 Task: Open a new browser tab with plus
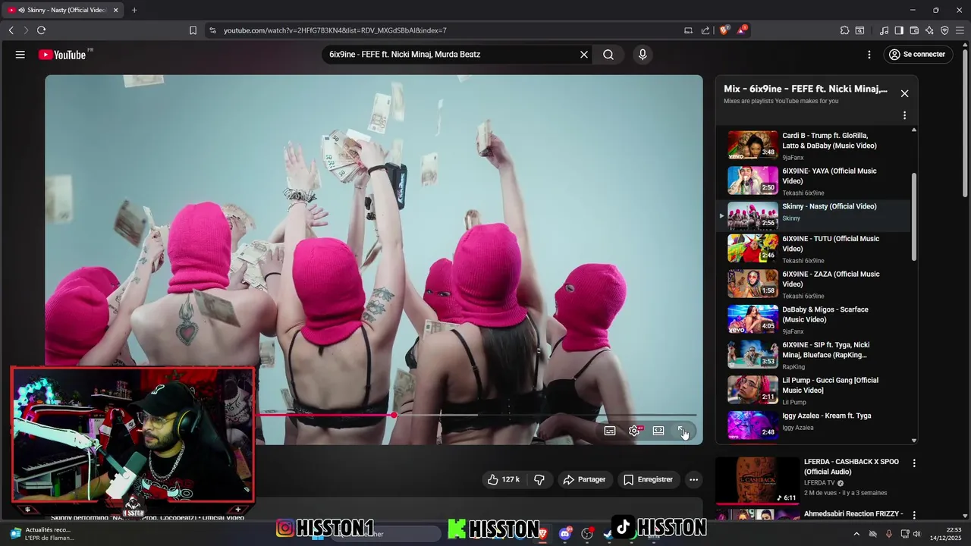pos(134,10)
